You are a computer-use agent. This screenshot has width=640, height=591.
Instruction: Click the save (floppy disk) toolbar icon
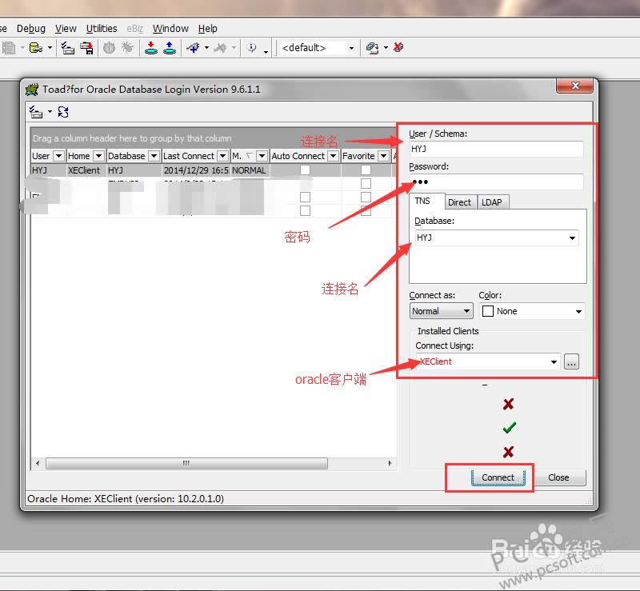click(x=86, y=48)
